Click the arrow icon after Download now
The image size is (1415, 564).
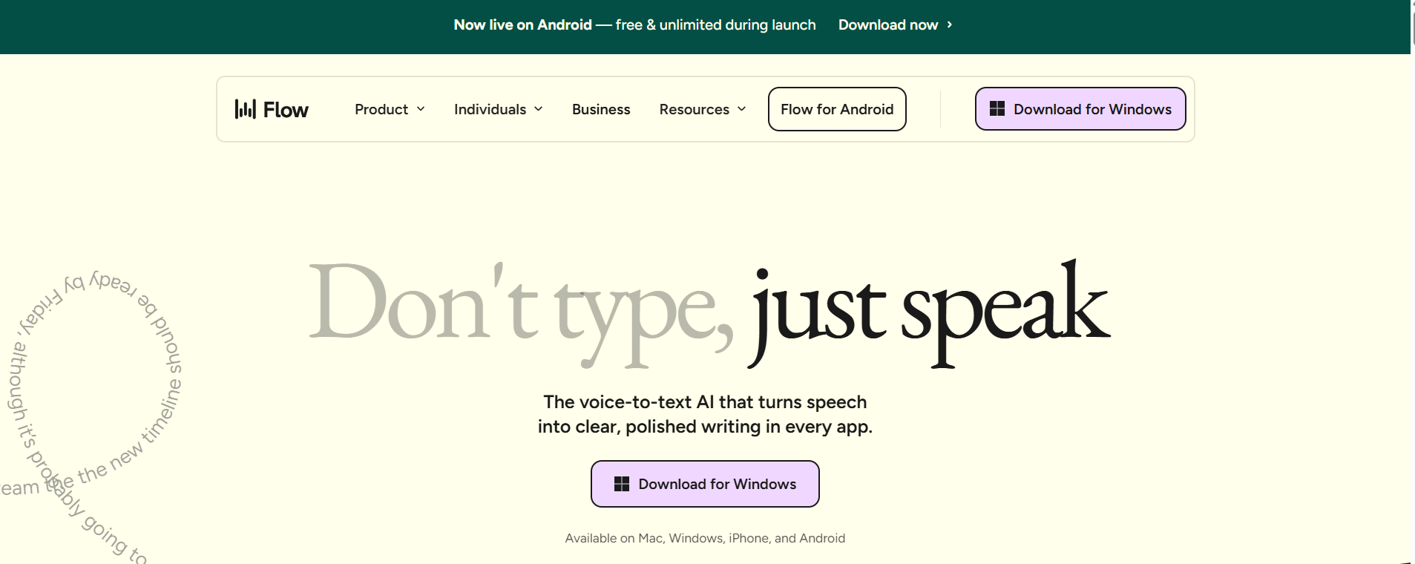(x=949, y=24)
